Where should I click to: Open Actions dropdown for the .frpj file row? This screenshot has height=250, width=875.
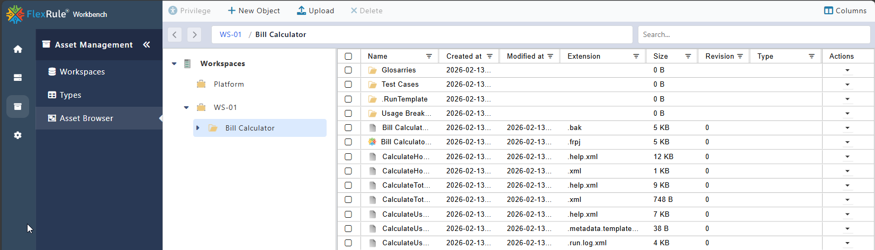[x=847, y=142]
